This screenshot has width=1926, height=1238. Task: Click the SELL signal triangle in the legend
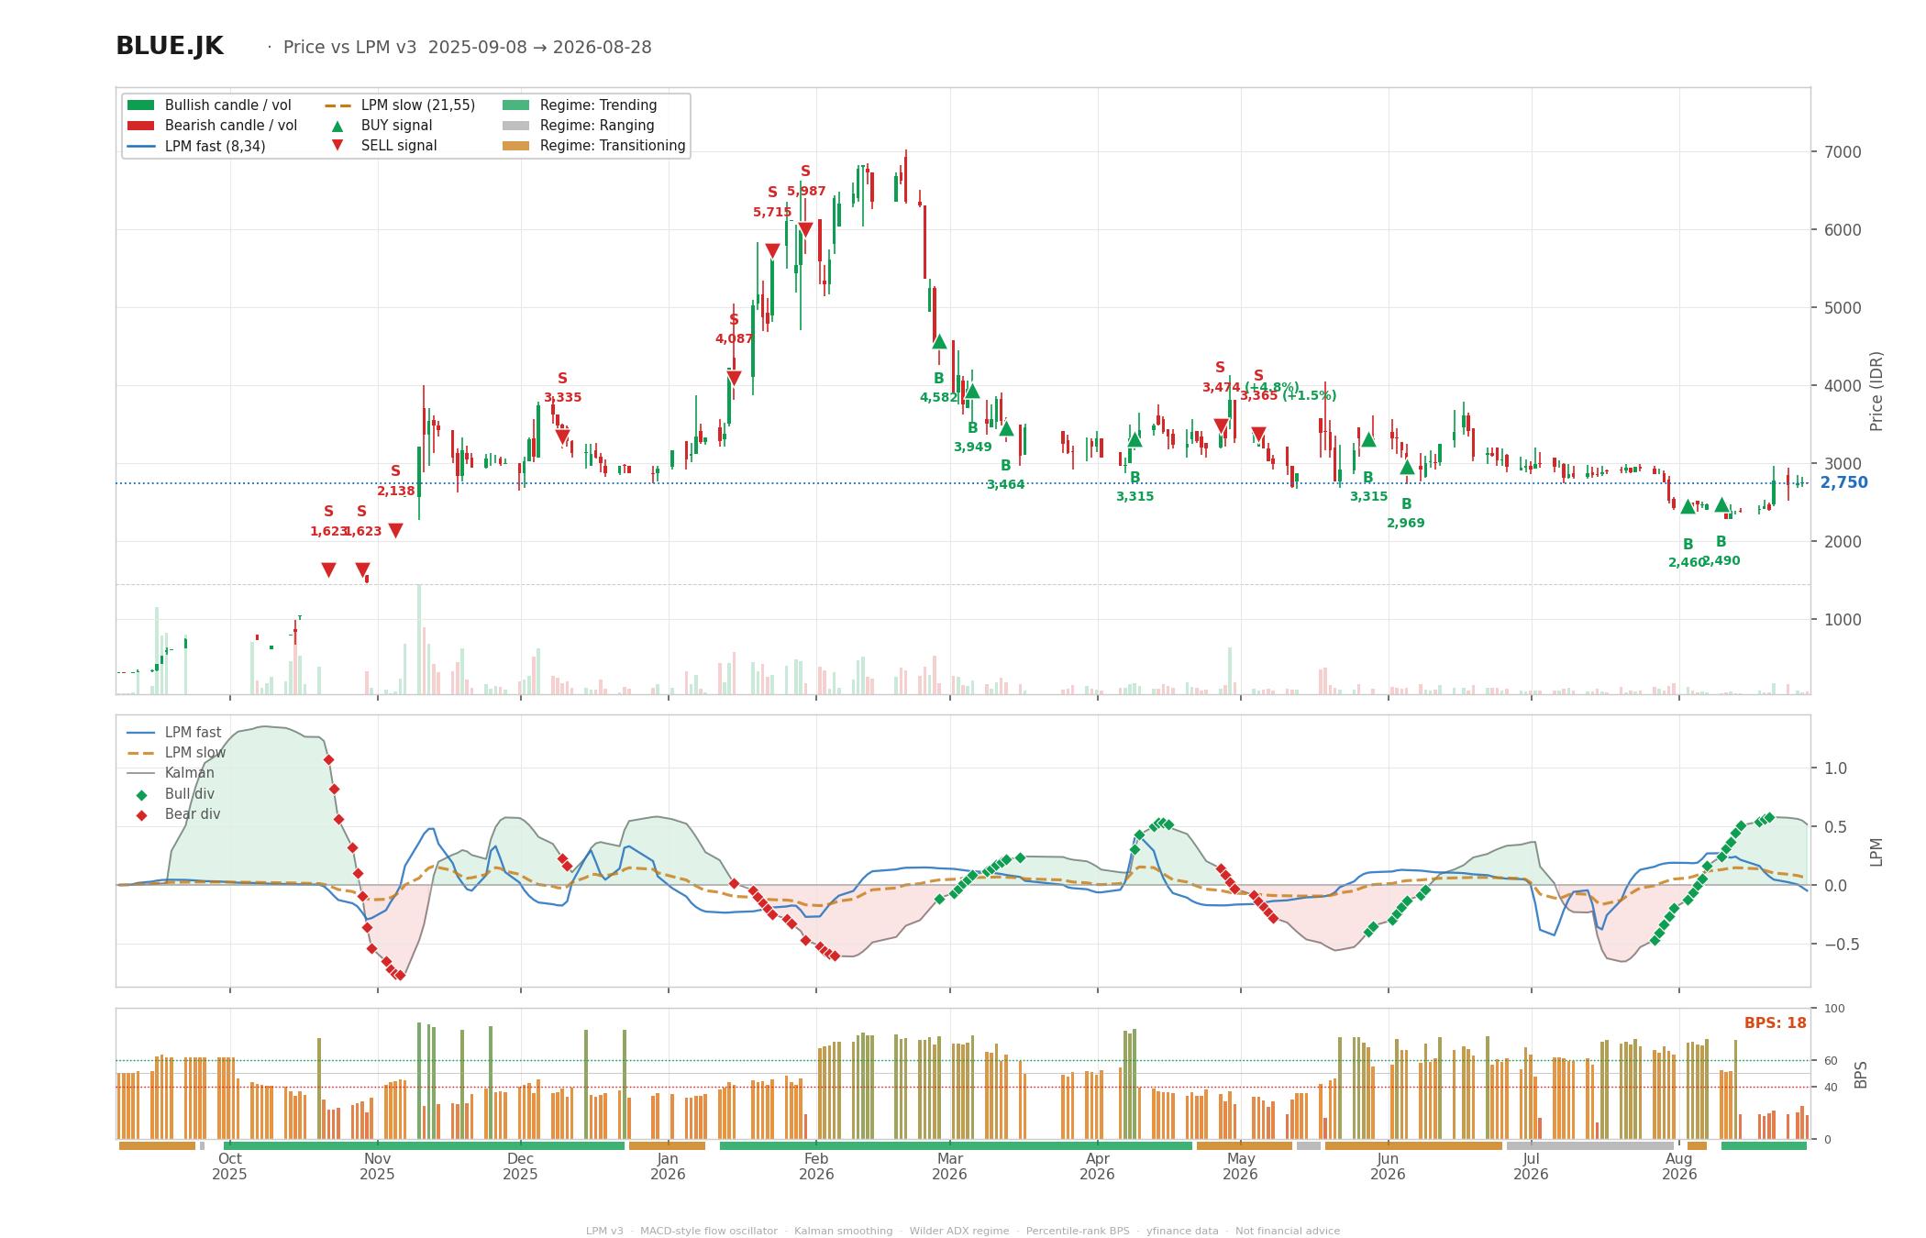click(338, 145)
